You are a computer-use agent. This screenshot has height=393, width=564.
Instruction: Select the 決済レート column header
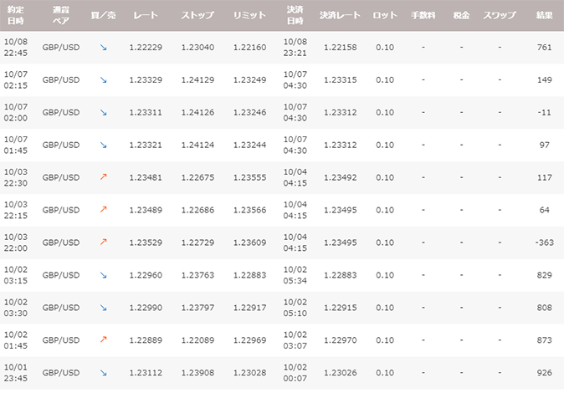tap(339, 16)
